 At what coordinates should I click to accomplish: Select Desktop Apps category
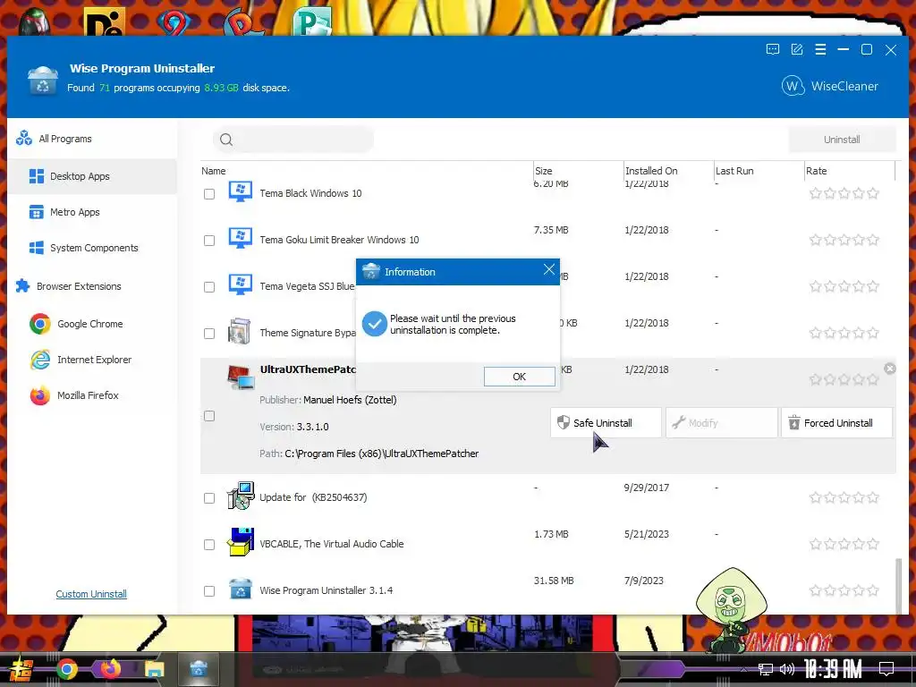[x=92, y=176]
